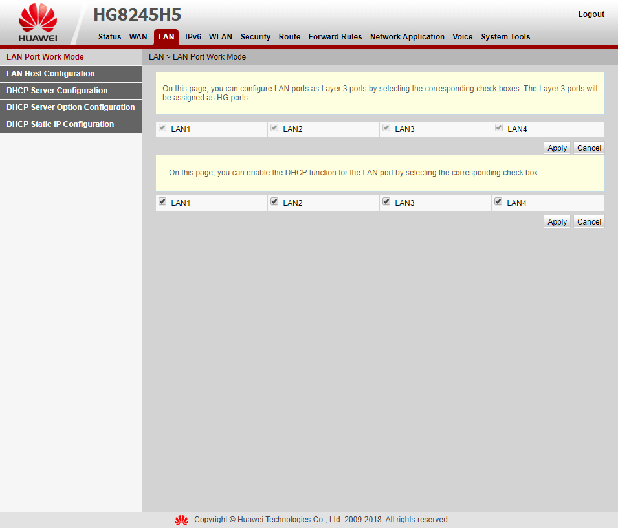Switch to the Status tab

(x=109, y=37)
